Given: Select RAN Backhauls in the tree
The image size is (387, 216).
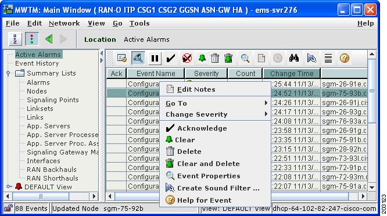Looking at the screenshot, I should pos(52,170).
